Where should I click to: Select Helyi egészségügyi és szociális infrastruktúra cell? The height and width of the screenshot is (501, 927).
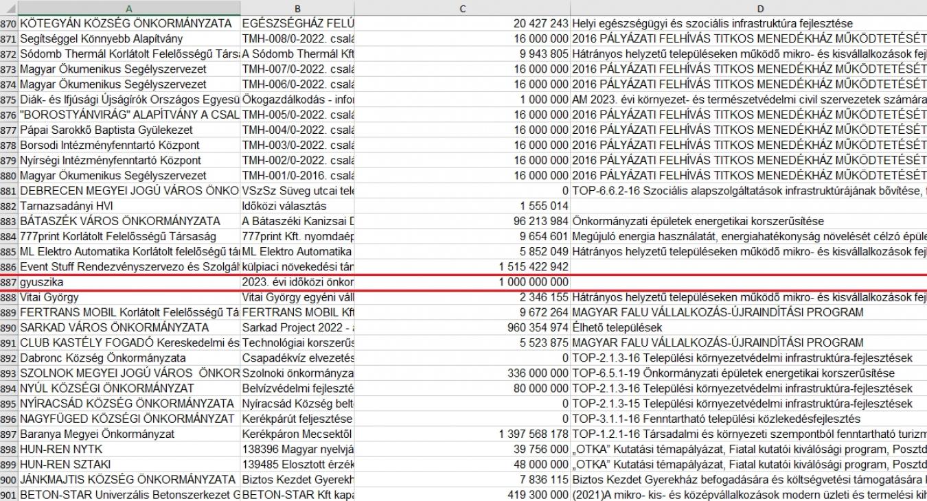click(x=748, y=23)
